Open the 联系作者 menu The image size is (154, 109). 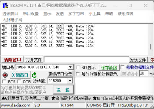click(x=125, y=14)
